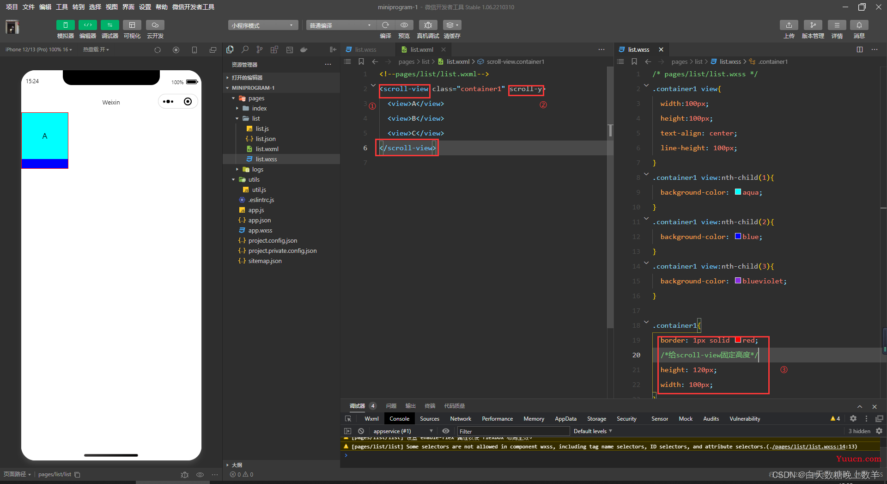Expand the 大纲 outline section
887x484 pixels.
[x=228, y=465]
